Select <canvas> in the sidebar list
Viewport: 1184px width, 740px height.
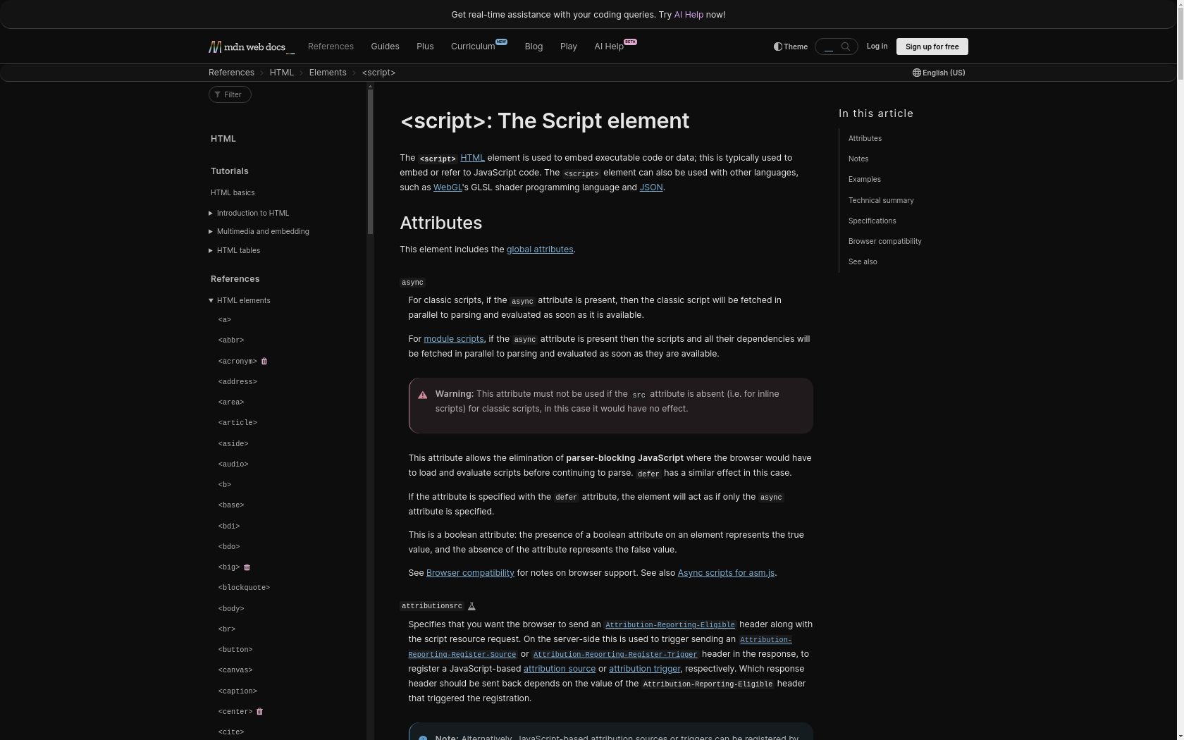[x=235, y=670]
